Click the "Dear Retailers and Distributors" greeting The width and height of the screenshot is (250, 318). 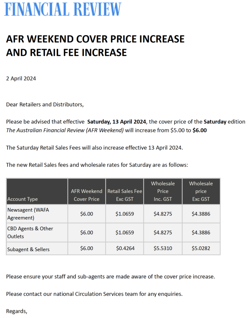click(x=45, y=104)
